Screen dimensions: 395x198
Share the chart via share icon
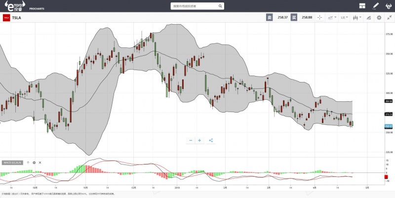click(x=211, y=140)
